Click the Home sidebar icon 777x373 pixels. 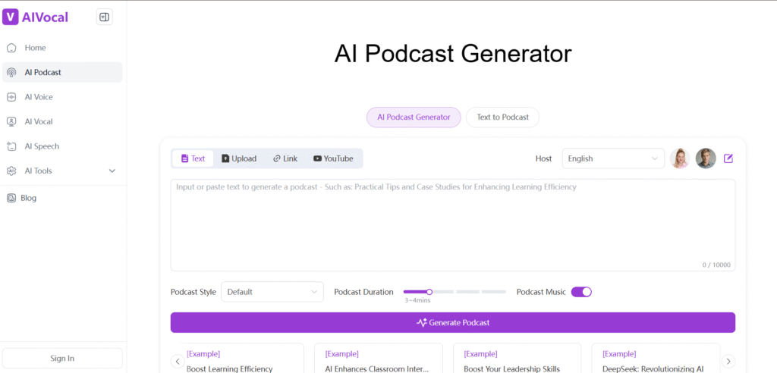click(x=11, y=48)
